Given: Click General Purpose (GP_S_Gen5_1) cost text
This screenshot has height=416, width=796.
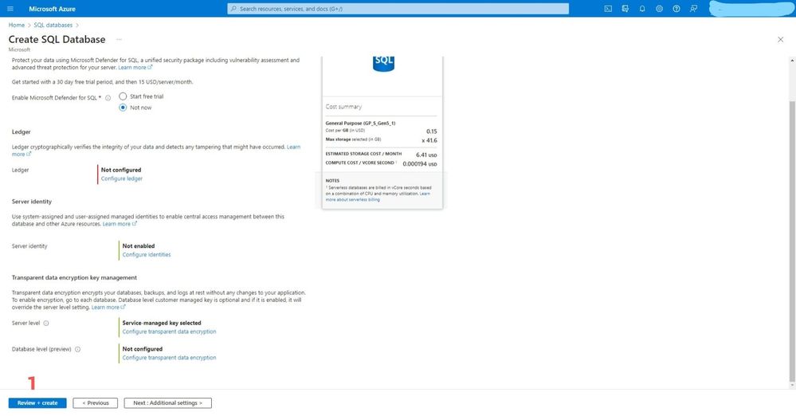Looking at the screenshot, I should tap(360, 123).
